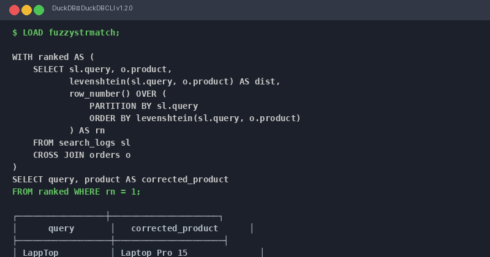
Task: Click the 'row_number() OVER (' line
Action: pos(118,94)
